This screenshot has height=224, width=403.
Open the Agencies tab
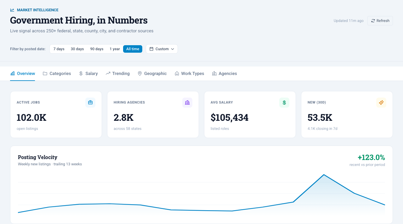point(224,73)
